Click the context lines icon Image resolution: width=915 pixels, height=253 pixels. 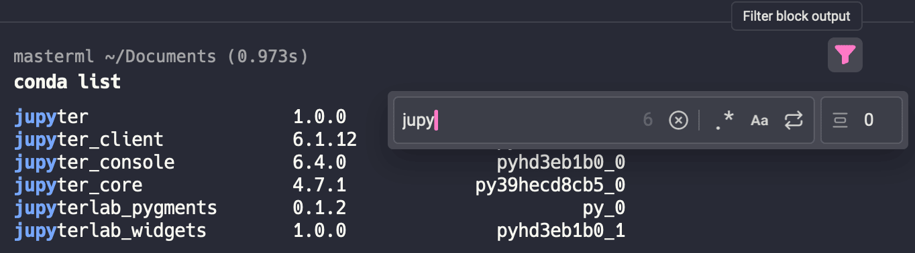(840, 120)
